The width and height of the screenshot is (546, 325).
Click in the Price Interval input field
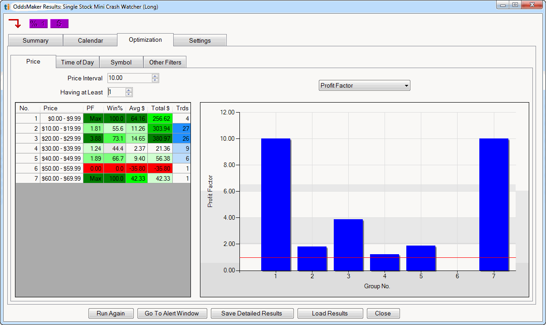click(129, 78)
